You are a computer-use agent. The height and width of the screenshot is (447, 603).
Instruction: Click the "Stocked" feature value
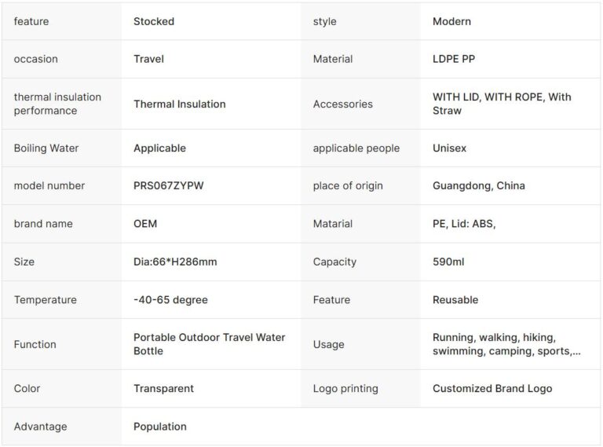(x=154, y=21)
